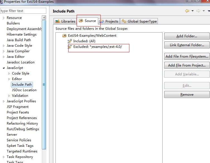Expand the Editor node under JavaScript
The image size is (210, 163).
pyautogui.click(x=9, y=79)
